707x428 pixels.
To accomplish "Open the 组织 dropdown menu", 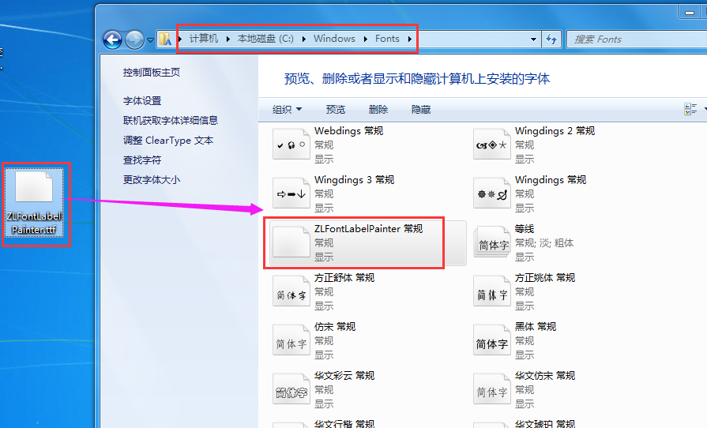I will (x=287, y=110).
